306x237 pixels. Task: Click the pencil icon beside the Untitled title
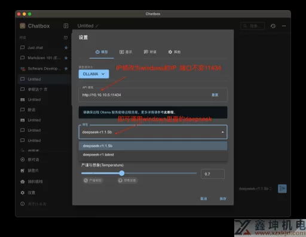point(97,26)
